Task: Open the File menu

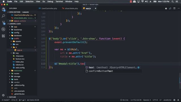Action: point(16,1)
